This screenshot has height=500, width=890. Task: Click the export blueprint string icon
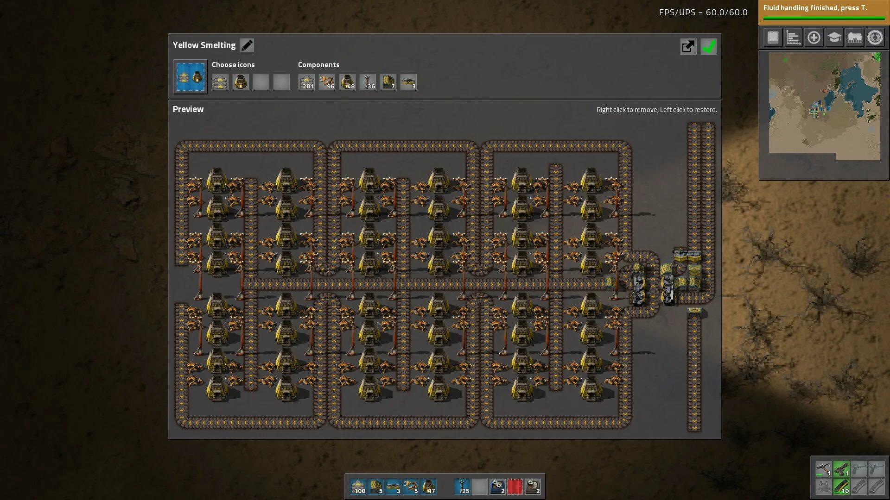(688, 46)
